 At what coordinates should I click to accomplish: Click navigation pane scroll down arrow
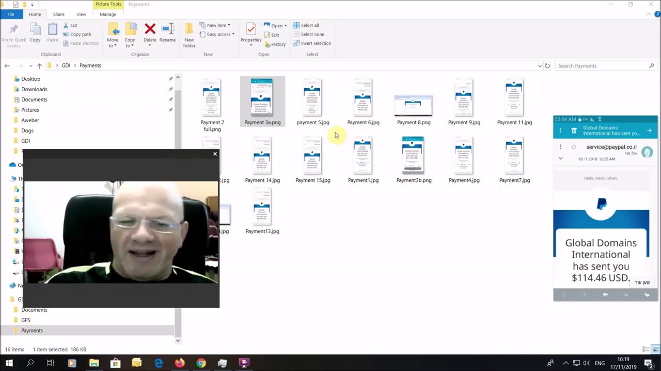[178, 341]
